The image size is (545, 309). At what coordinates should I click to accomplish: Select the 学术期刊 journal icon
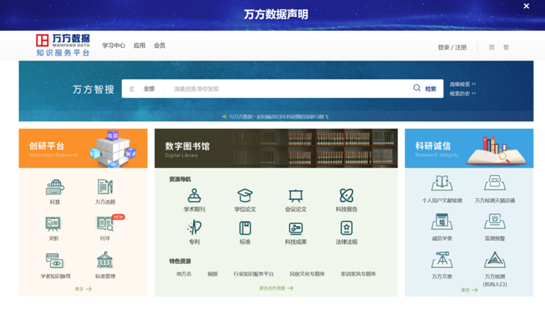tap(194, 196)
